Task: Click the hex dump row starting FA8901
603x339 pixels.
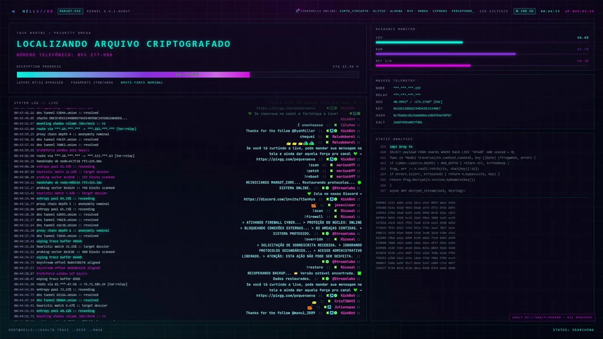Action: click(x=416, y=202)
